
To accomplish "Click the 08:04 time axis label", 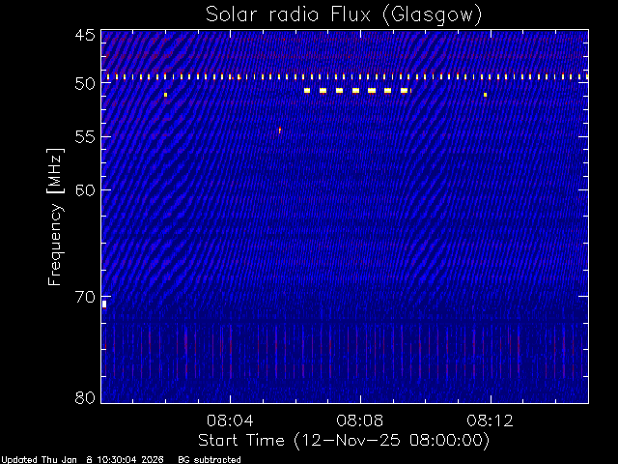I will (230, 420).
